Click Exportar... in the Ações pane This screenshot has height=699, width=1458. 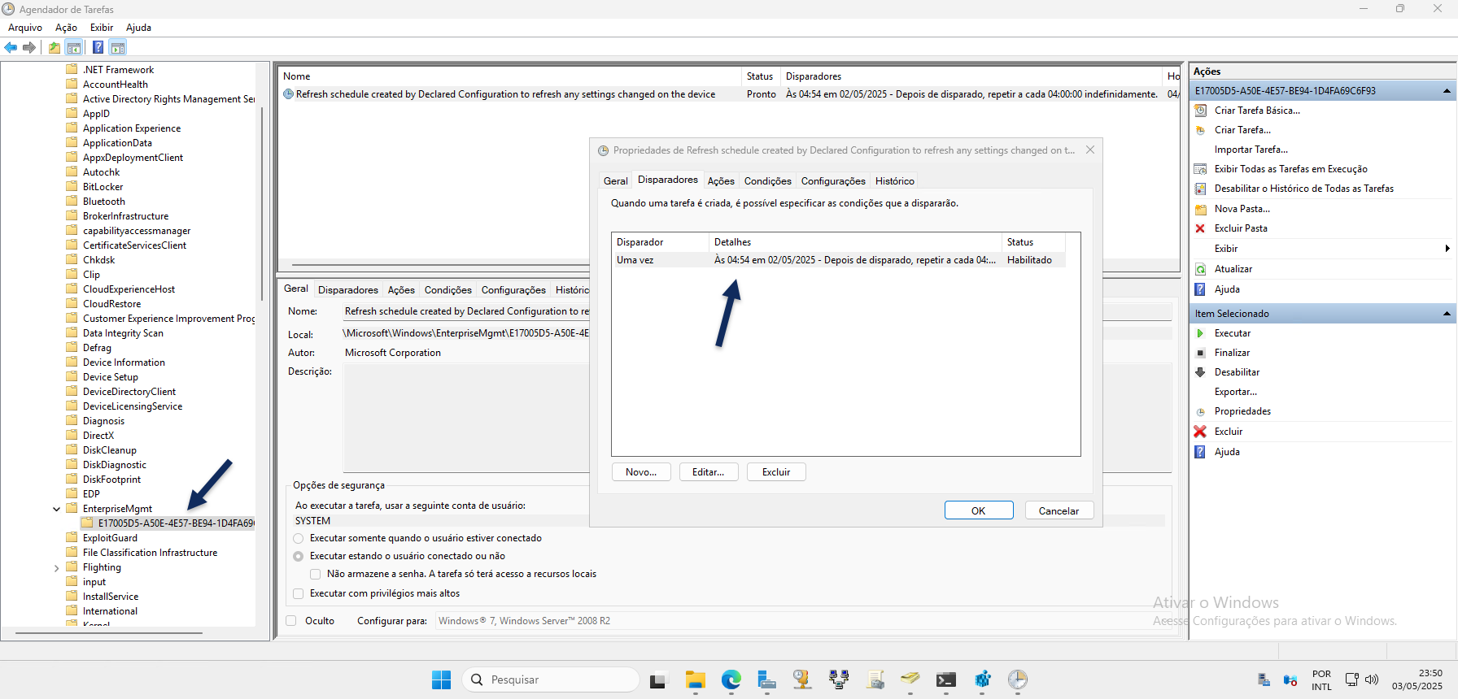point(1236,392)
